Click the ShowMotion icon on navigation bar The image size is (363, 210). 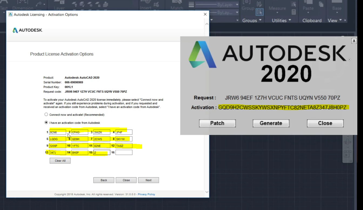tap(347, 154)
